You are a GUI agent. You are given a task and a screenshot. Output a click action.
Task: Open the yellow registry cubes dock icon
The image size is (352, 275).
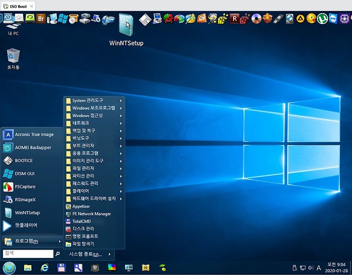tap(223, 19)
